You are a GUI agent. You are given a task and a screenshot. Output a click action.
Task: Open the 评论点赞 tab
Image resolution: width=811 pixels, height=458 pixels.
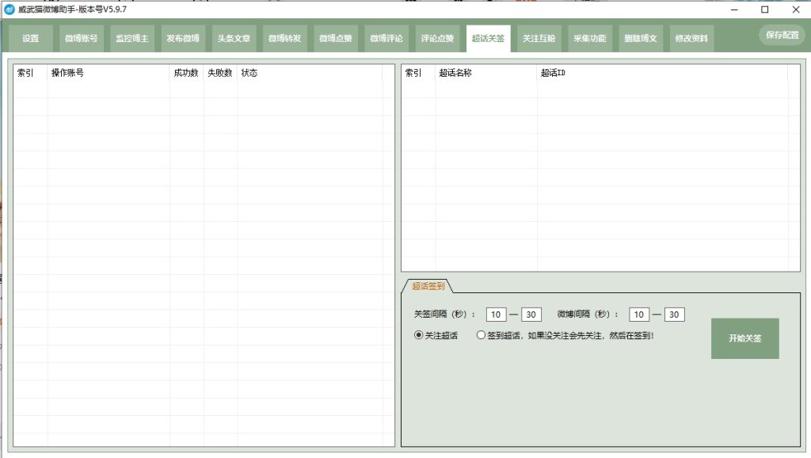(x=436, y=36)
